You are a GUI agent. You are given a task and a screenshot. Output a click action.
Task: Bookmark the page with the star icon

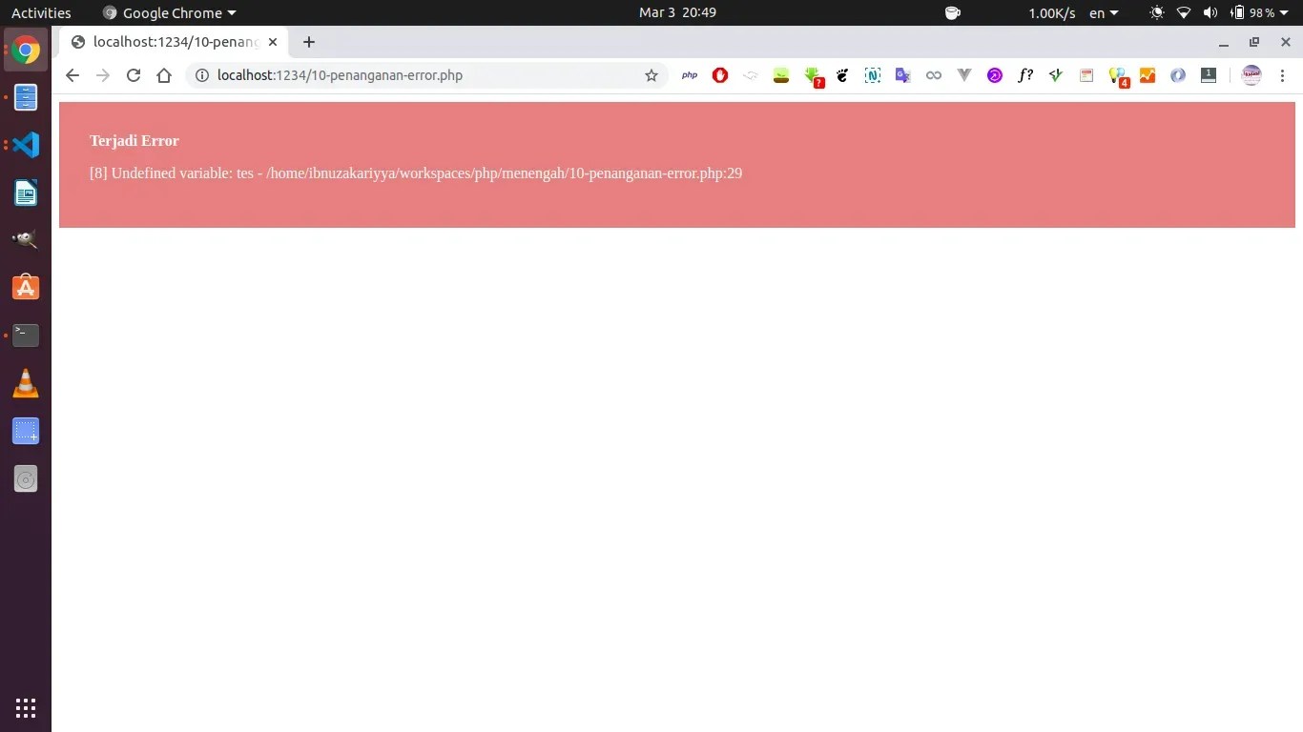(651, 75)
